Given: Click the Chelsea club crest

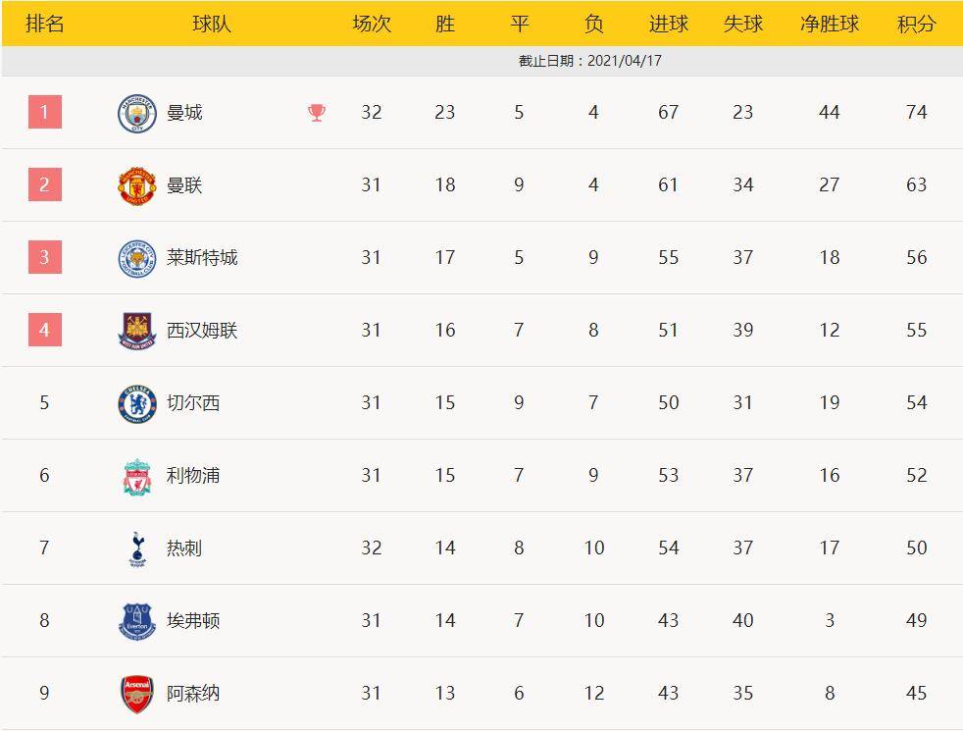Looking at the screenshot, I should [137, 403].
